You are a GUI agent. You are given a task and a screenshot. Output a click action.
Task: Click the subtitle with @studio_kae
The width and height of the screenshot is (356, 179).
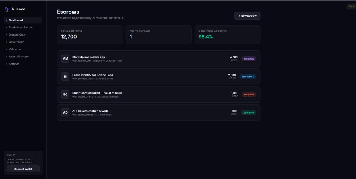(93, 79)
